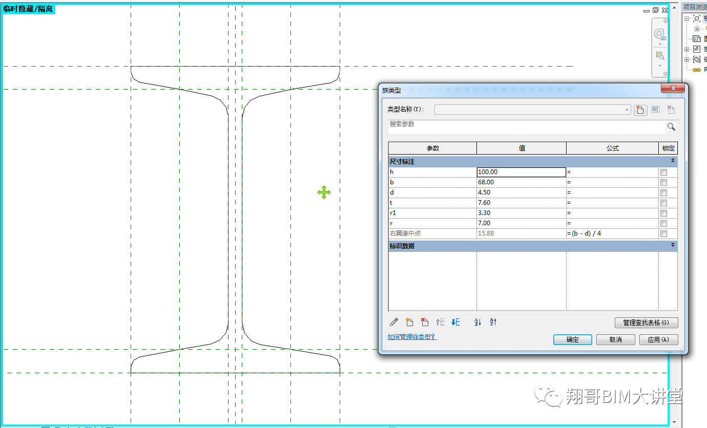
Task: Click the sheets icon in project browser
Action: (x=696, y=39)
